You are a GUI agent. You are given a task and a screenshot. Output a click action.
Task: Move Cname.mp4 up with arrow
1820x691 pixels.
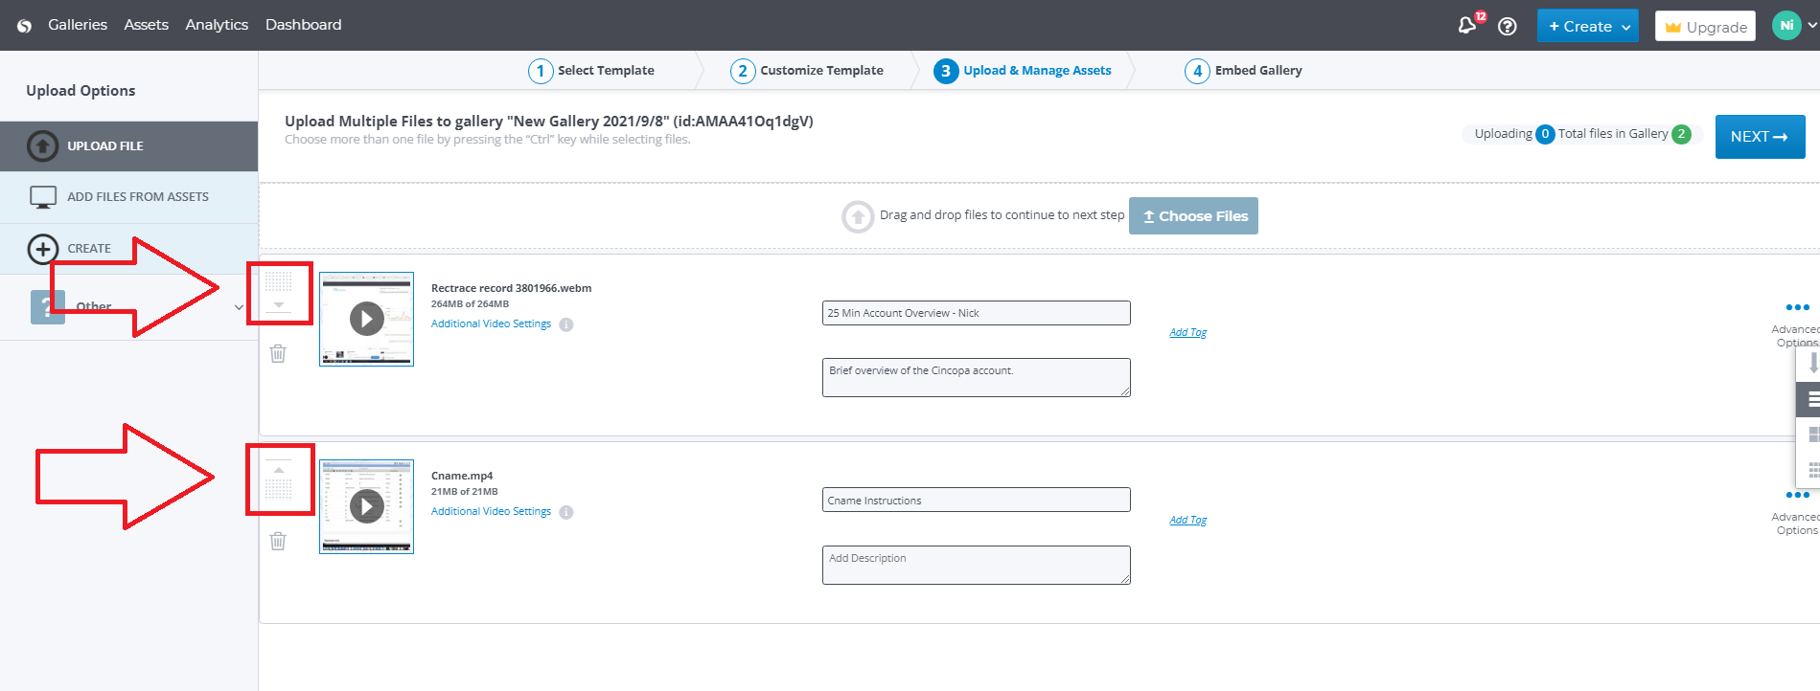coord(278,470)
